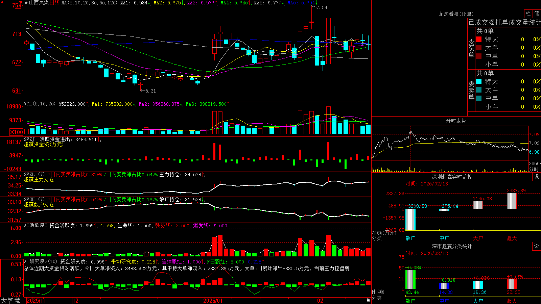Screen dimensions: 541x304
Task: Click the 6.31 low price annotation
Action: tap(151, 91)
